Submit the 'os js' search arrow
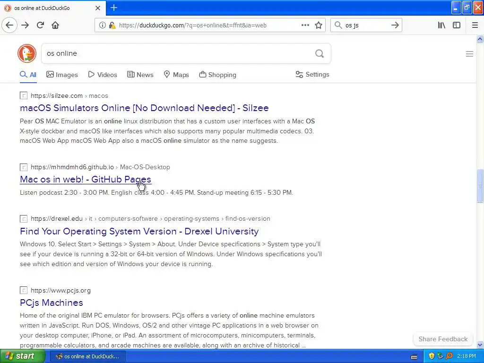 tap(395, 26)
